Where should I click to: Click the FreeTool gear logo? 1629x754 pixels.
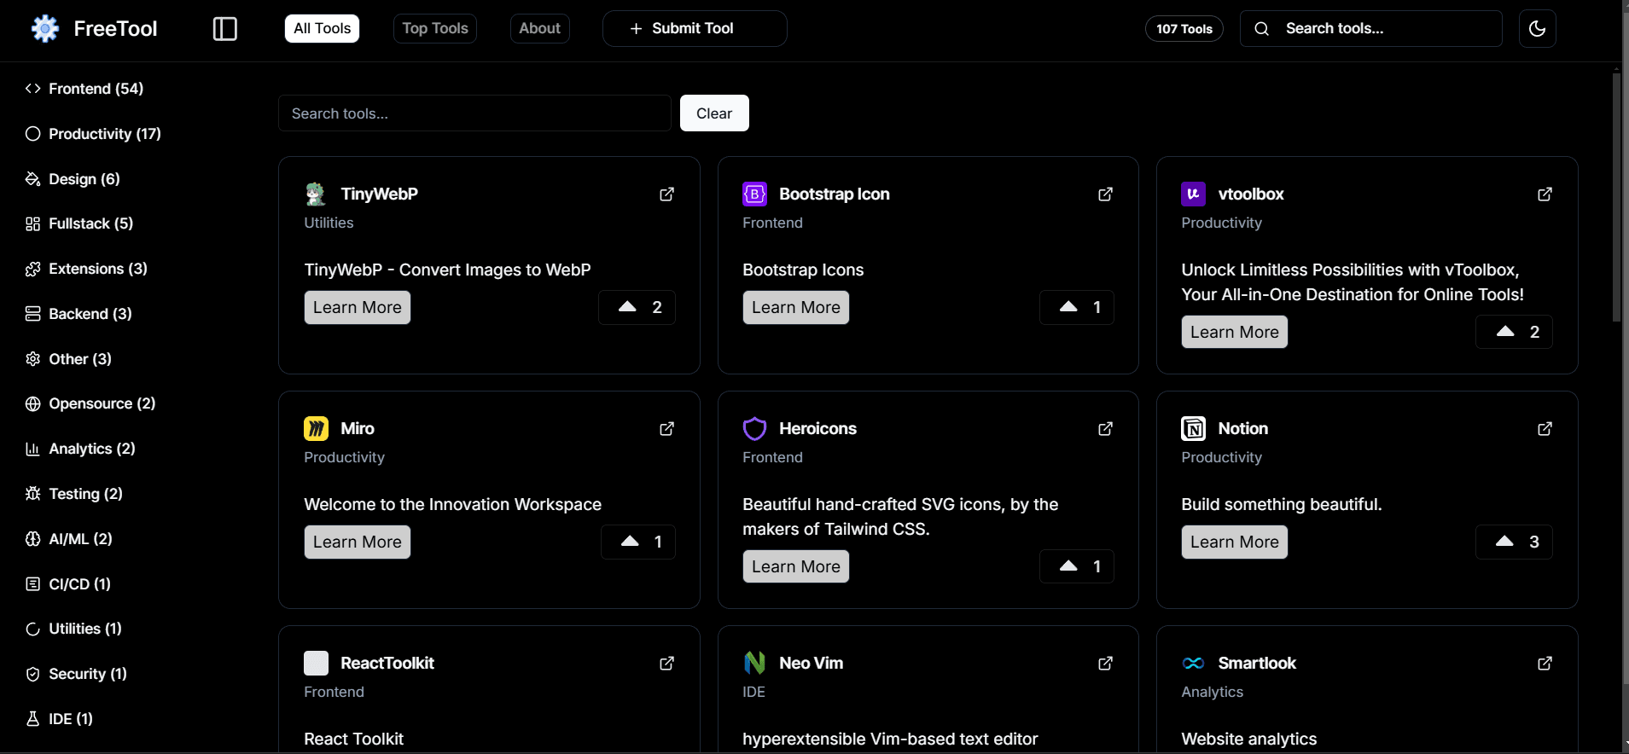coord(45,28)
